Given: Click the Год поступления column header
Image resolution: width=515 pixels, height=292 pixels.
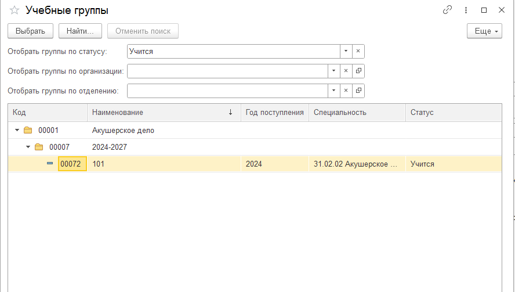Looking at the screenshot, I should pos(274,112).
